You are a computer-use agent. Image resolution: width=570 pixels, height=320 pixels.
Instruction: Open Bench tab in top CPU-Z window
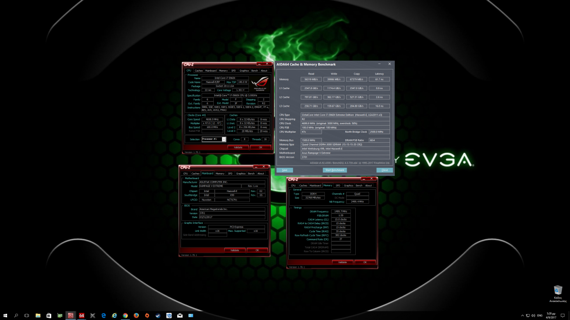[x=254, y=71]
